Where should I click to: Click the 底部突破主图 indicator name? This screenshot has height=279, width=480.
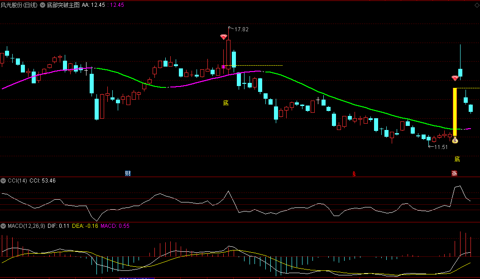63,5
